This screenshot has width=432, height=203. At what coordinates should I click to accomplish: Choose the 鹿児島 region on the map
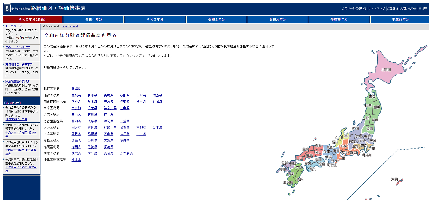pyautogui.click(x=289, y=182)
